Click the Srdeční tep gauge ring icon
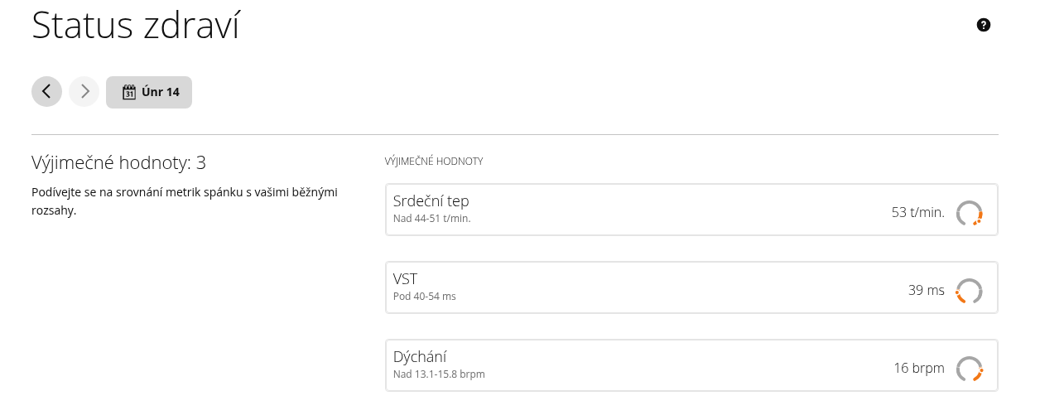Image resolution: width=1040 pixels, height=420 pixels. (x=969, y=213)
